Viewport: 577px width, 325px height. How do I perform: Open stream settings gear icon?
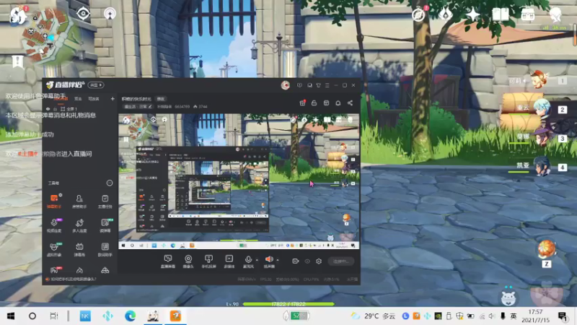[x=319, y=261]
